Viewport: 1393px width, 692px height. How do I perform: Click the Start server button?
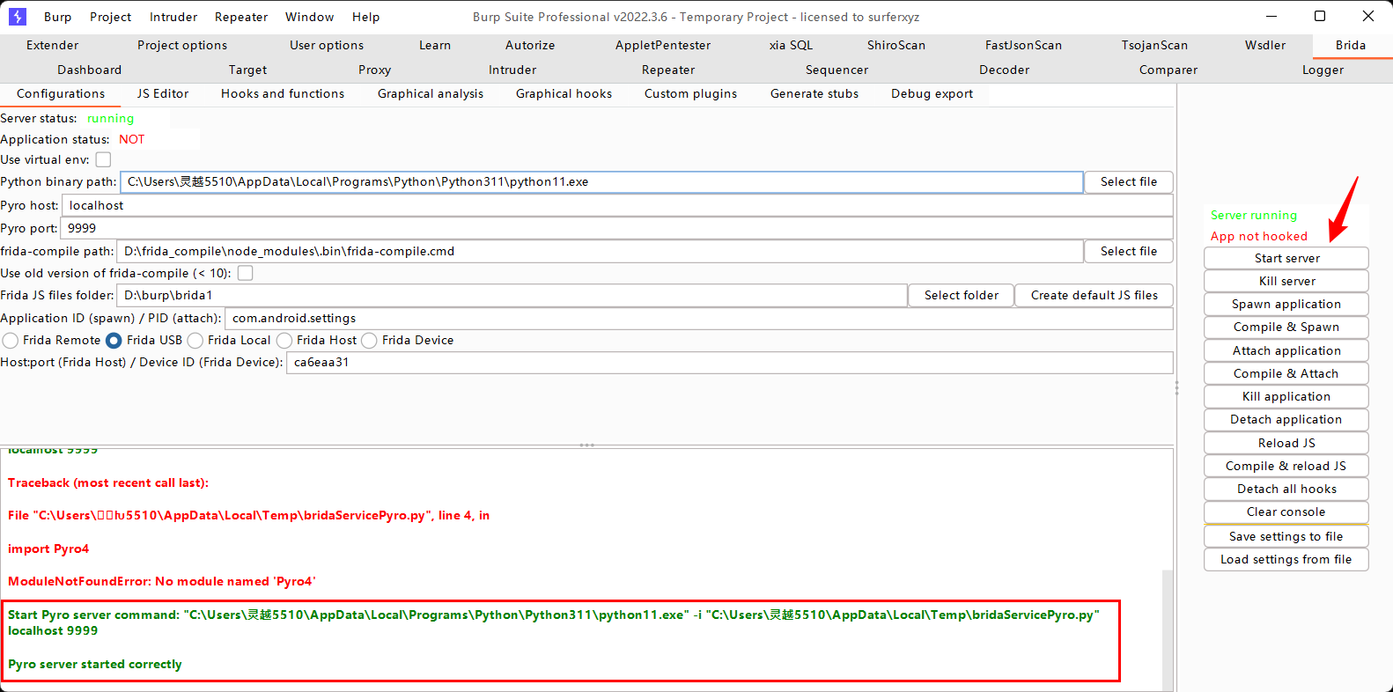[1286, 258]
